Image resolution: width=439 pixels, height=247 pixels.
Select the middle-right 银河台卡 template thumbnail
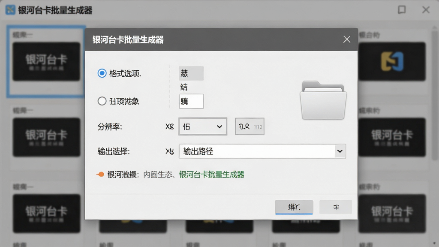[x=392, y=137]
